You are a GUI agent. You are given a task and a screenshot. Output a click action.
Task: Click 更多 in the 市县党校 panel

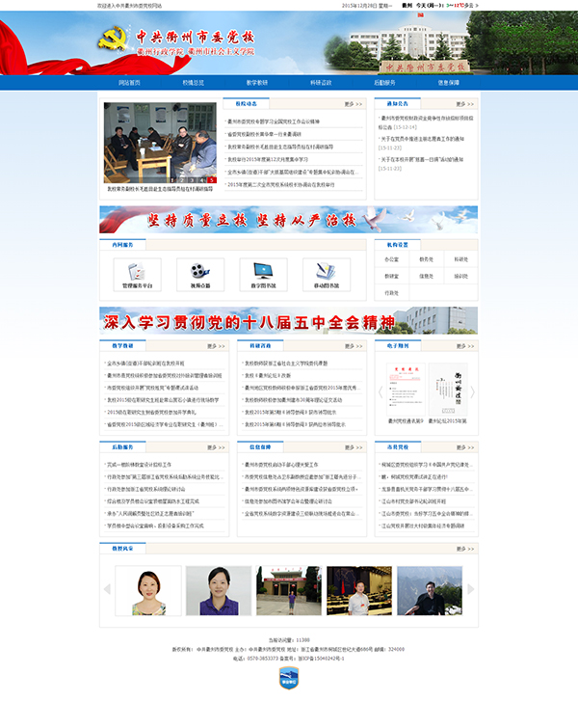coord(465,447)
